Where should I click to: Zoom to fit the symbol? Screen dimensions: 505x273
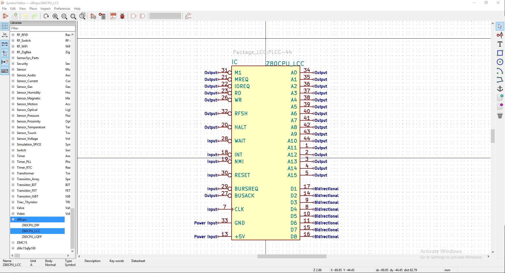coord(73,16)
